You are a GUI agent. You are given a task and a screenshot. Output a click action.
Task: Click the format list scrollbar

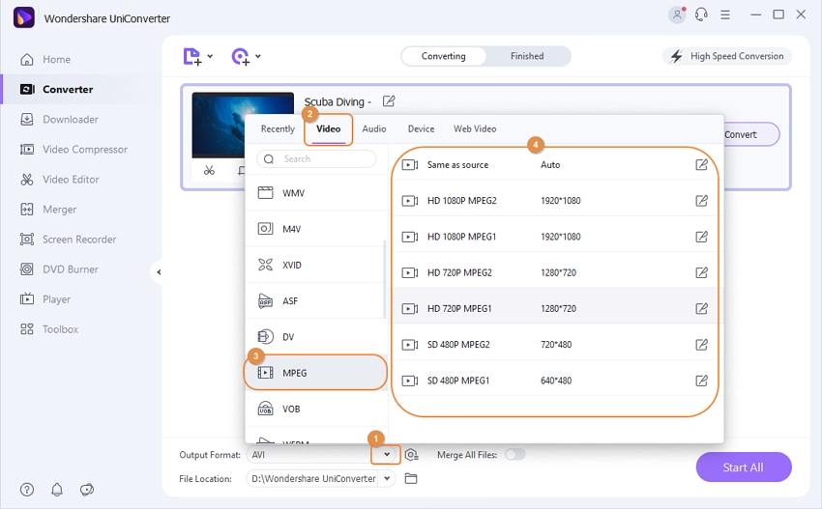click(385, 279)
